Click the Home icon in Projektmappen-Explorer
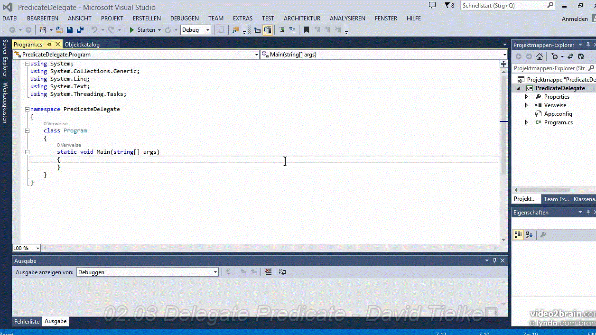596x335 pixels. pos(540,56)
